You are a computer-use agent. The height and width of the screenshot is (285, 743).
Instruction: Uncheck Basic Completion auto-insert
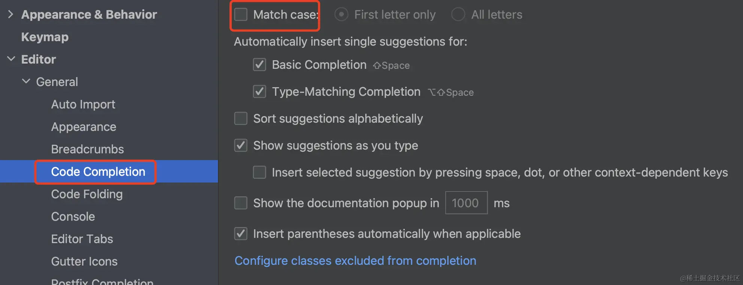[260, 65]
